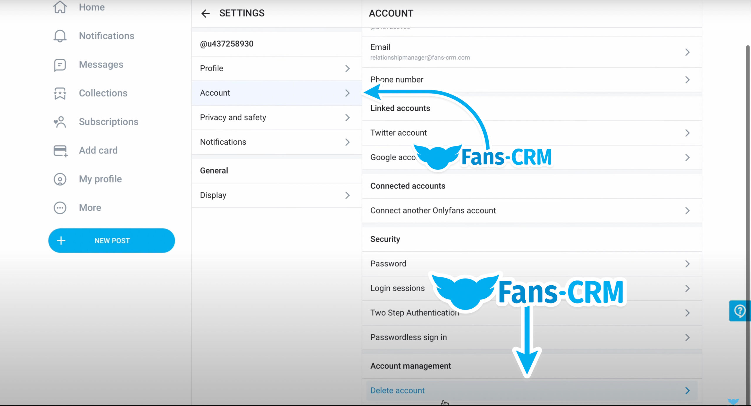Click the NEW POST button
751x406 pixels.
(112, 240)
